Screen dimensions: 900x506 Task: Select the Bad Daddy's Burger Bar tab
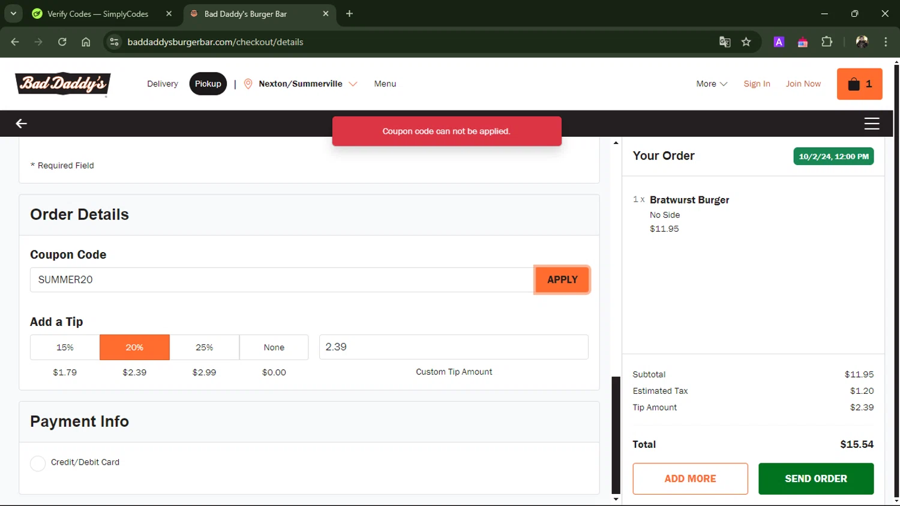click(259, 14)
